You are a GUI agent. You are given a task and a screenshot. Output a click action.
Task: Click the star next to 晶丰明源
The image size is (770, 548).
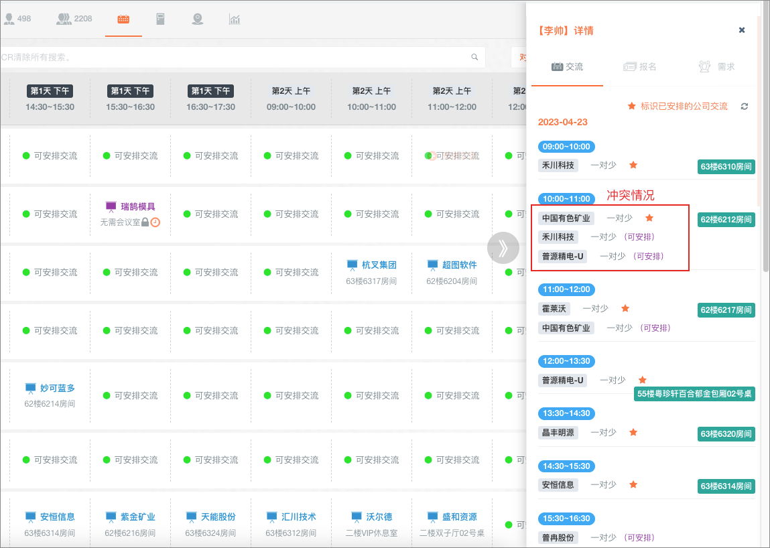pos(633,432)
